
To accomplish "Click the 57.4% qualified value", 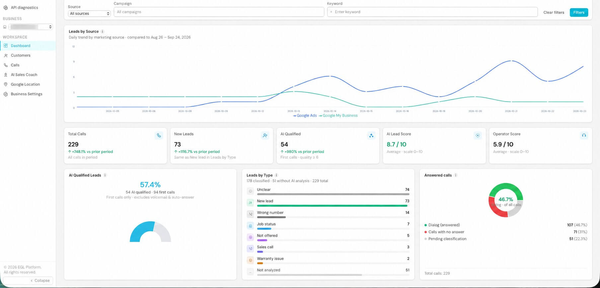I will 150,185.
